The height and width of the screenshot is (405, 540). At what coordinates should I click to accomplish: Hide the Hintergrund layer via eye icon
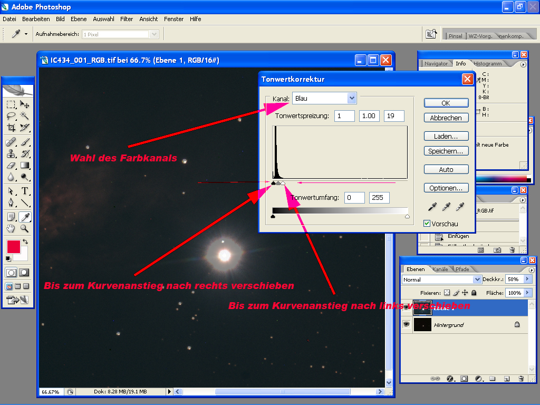pos(407,324)
